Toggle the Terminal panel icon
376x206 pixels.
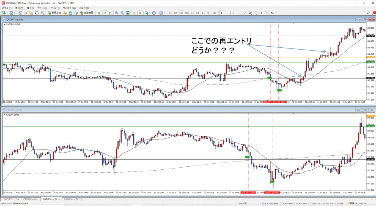(37, 13)
